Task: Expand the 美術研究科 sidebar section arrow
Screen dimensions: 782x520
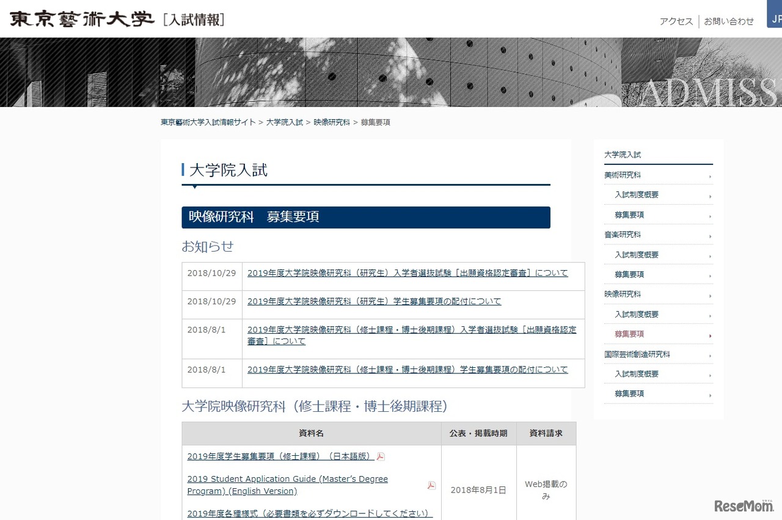Action: [x=710, y=177]
